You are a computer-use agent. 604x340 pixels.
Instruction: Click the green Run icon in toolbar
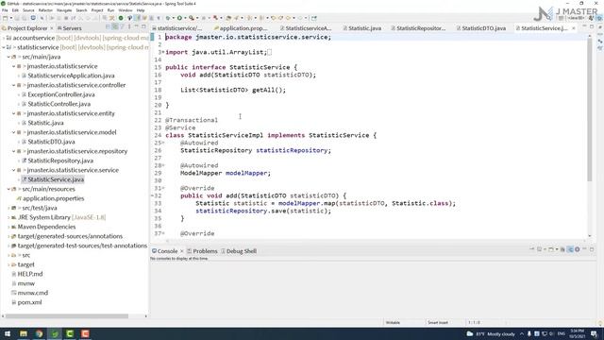click(x=179, y=18)
